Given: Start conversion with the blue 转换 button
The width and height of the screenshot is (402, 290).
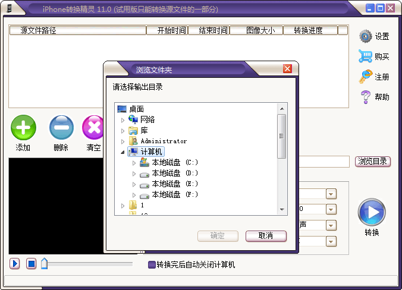Looking at the screenshot, I should 372,213.
